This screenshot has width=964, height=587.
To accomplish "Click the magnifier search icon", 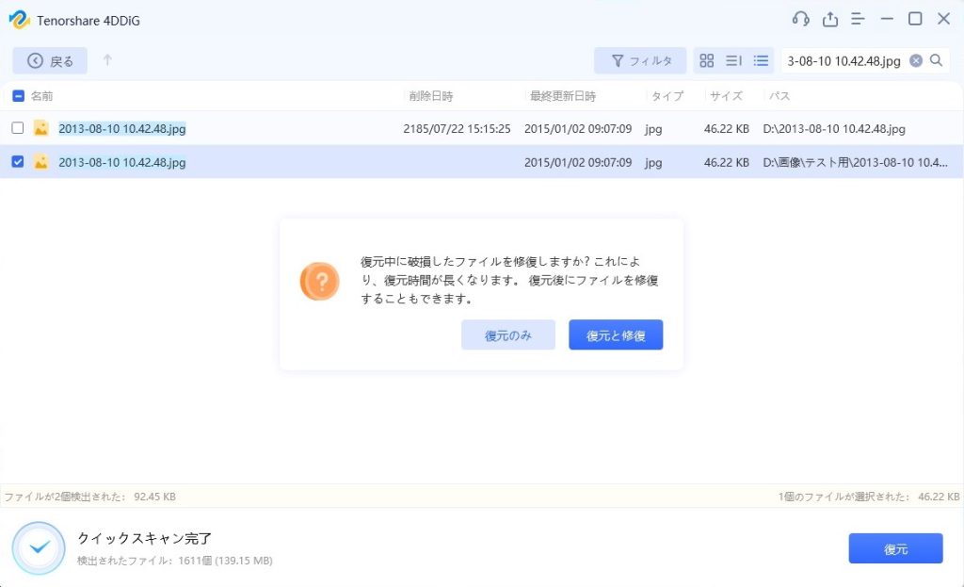I will tap(937, 60).
